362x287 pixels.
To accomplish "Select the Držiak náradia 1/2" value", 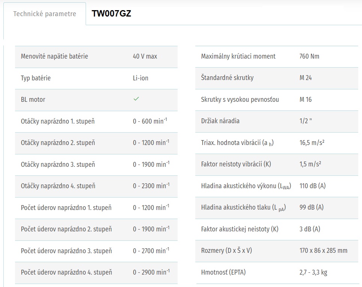I will click(305, 121).
